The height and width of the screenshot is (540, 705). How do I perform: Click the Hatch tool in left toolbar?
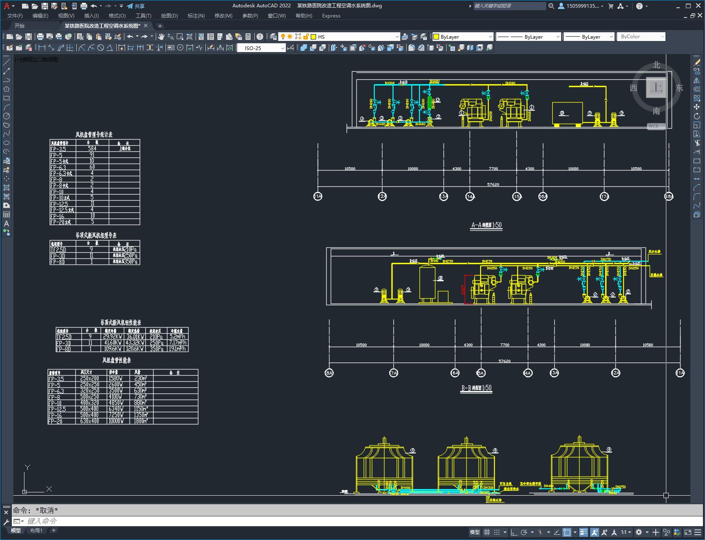pos(7,188)
